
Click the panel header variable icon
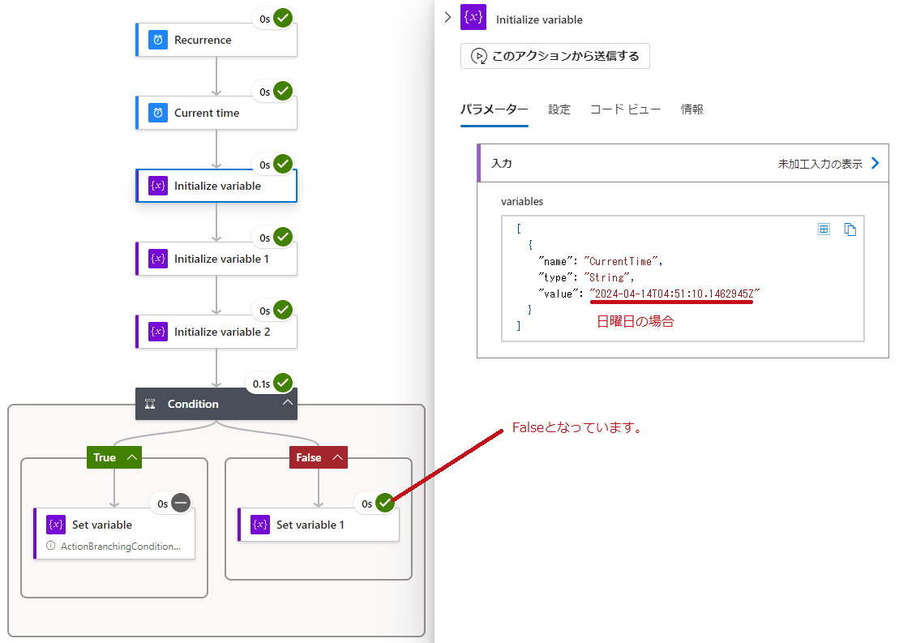pos(473,17)
